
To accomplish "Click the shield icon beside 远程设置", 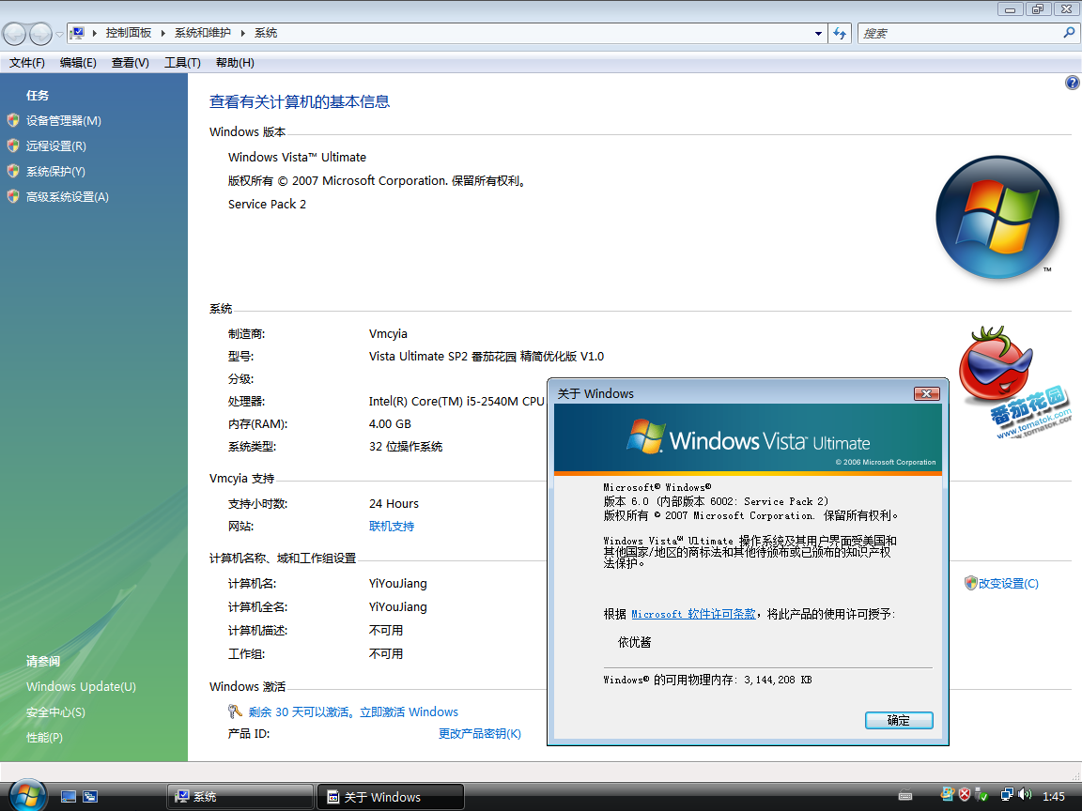I will tap(13, 146).
